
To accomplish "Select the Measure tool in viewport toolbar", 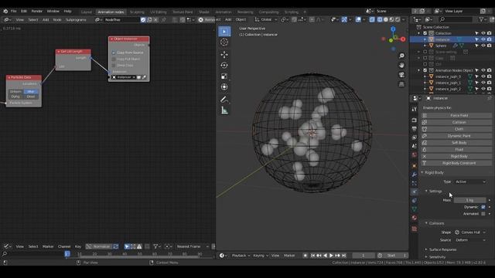I will (224, 110).
